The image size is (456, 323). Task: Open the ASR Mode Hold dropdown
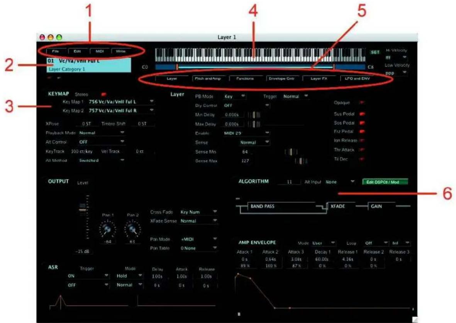[129, 276]
